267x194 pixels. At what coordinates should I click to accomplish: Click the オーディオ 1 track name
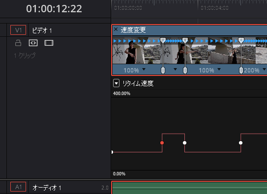tap(47, 188)
